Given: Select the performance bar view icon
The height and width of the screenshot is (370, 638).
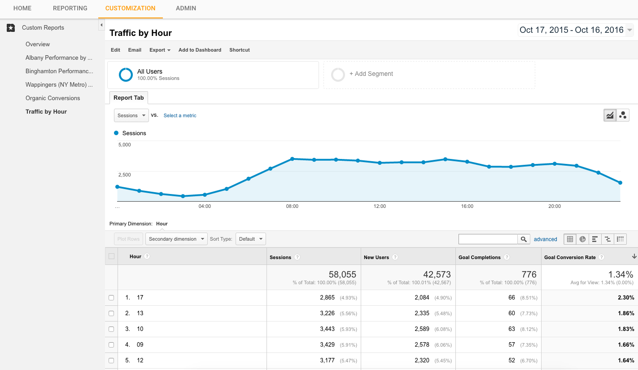Looking at the screenshot, I should point(595,239).
